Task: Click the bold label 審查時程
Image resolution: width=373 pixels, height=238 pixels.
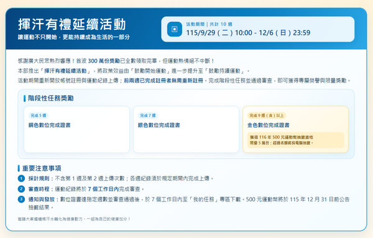Action: click(x=39, y=190)
